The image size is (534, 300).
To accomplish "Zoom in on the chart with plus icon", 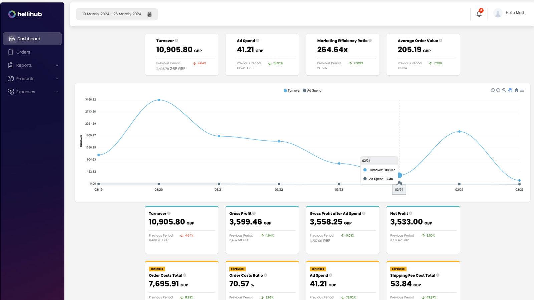I will pyautogui.click(x=492, y=90).
